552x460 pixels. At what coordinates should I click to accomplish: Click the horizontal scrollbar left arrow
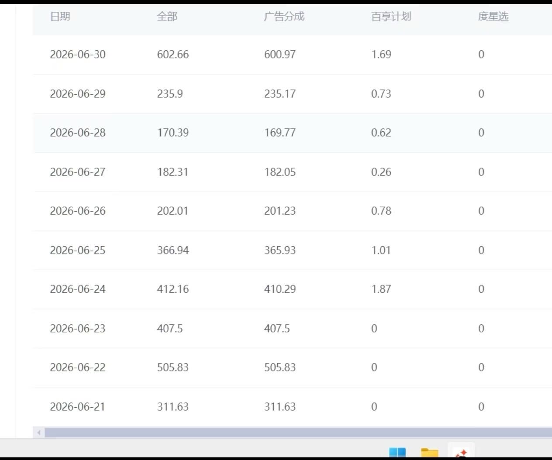point(39,433)
